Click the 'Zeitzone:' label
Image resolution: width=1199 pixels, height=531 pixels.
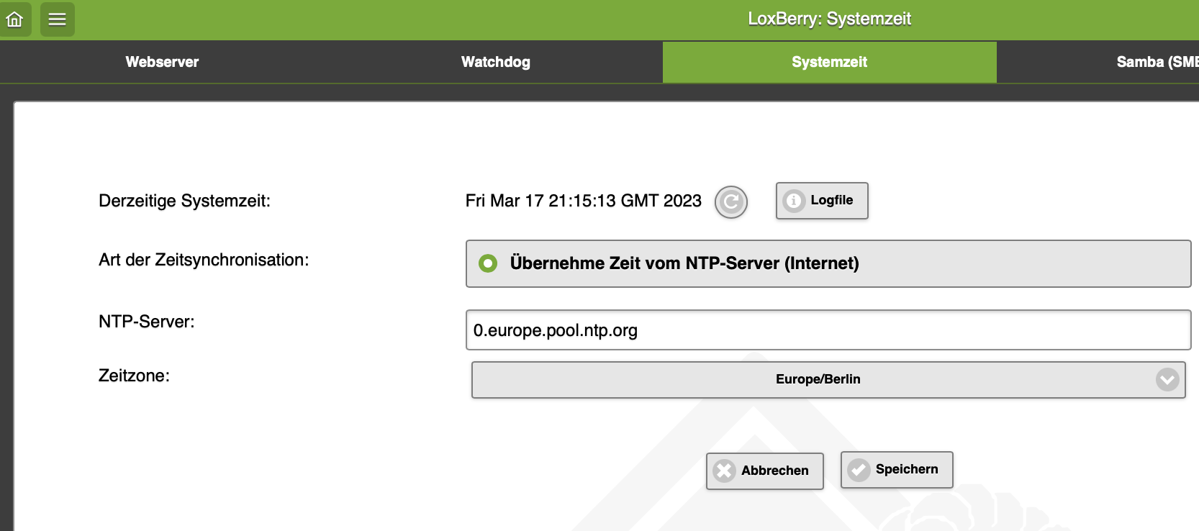(134, 376)
